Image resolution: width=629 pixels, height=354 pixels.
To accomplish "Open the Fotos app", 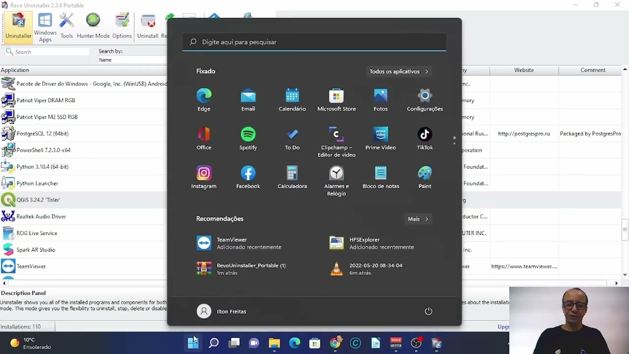I will (380, 100).
